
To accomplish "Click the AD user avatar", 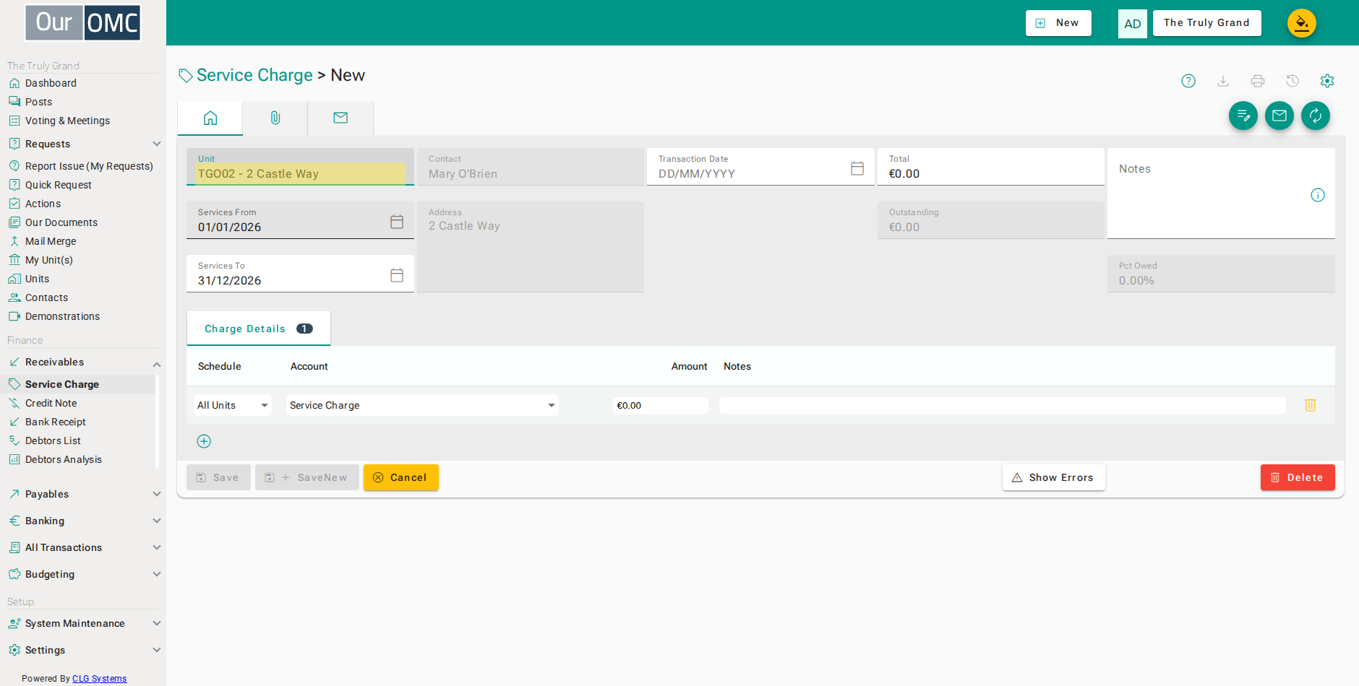I will 1133,24.
